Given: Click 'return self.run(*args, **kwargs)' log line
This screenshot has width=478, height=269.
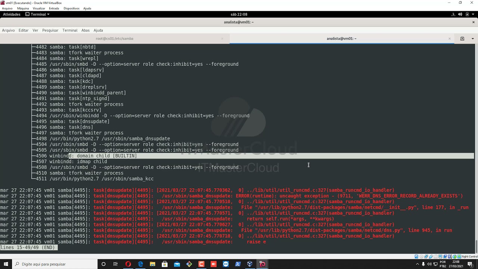Looking at the screenshot, I should (x=290, y=219).
